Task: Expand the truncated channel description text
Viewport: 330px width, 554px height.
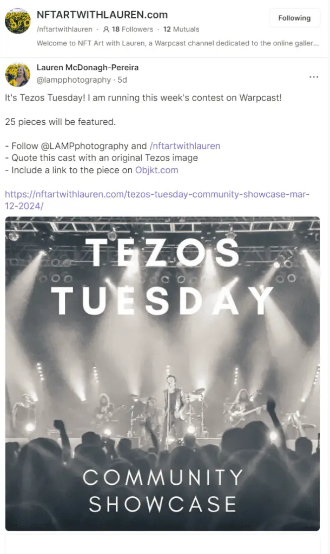Action: (x=178, y=43)
